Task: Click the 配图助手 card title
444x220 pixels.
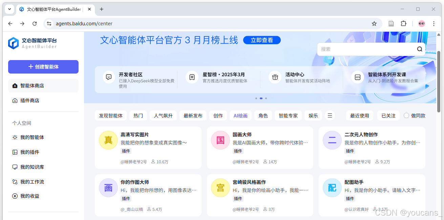Action: (x=354, y=182)
